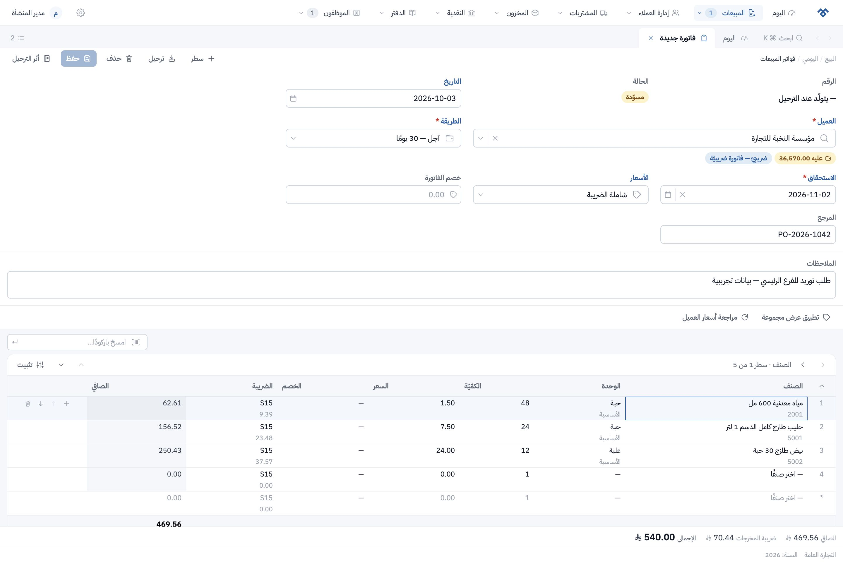Close the فاتورة جديدة tab
The image size is (843, 562).
[x=650, y=38]
